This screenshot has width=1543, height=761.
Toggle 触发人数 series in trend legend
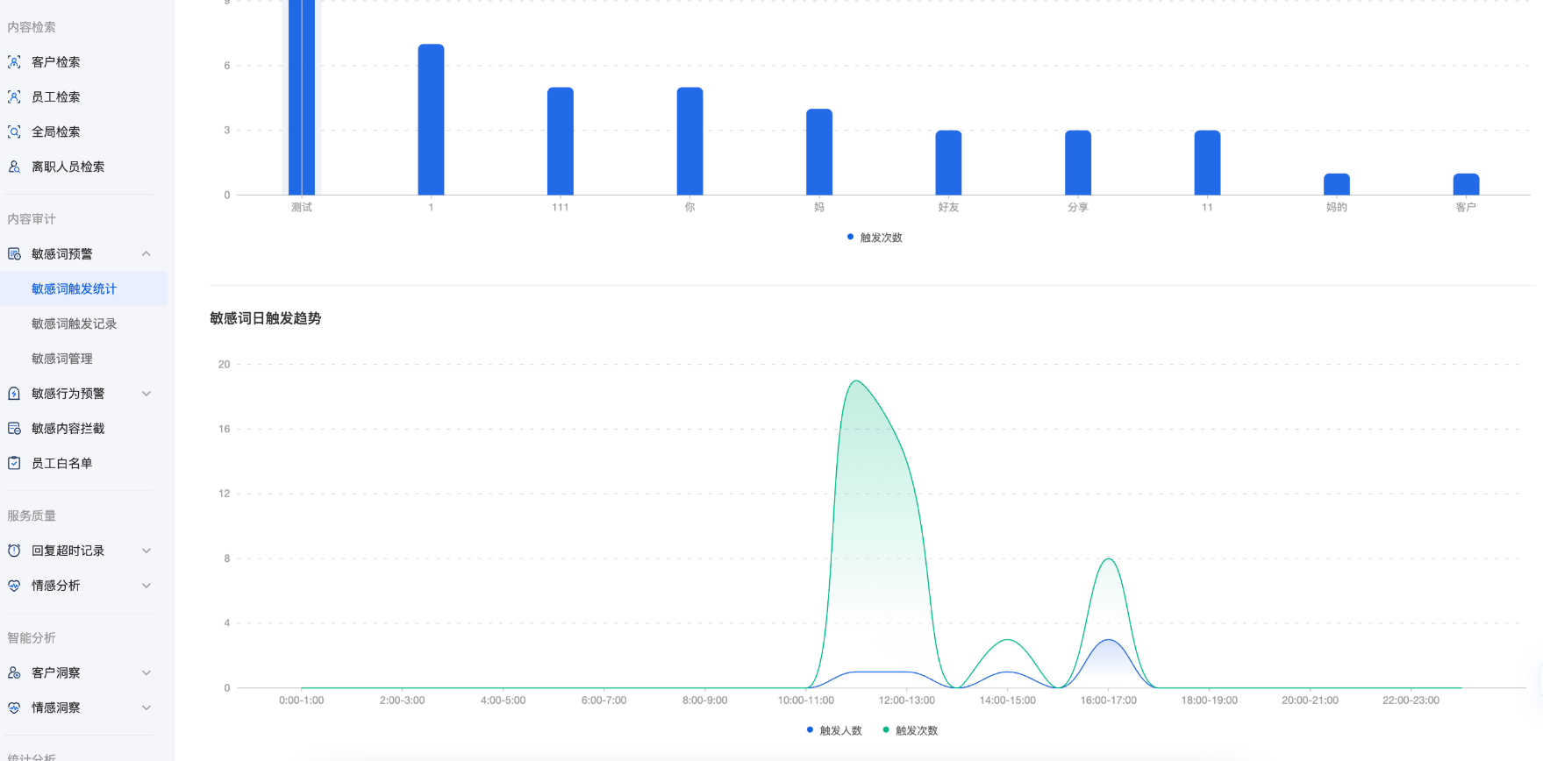[x=834, y=730]
